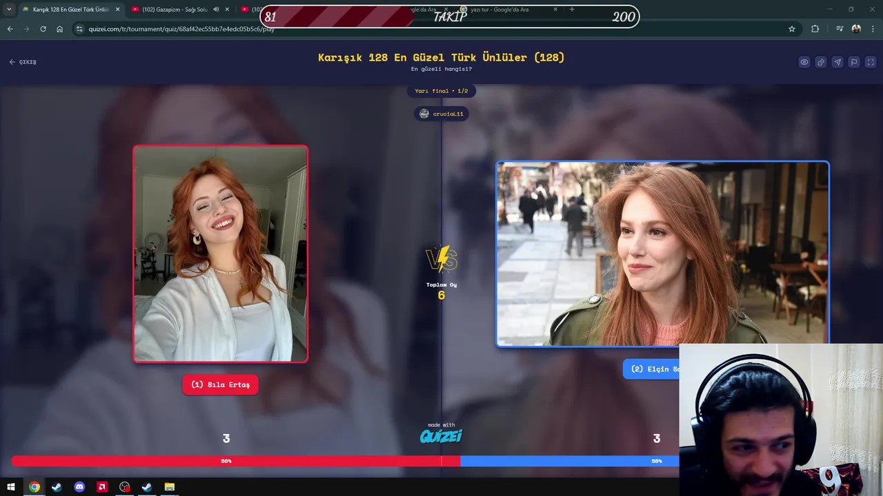Toggle fullscreen mode icon in quiz header
Image resolution: width=883 pixels, height=496 pixels.
871,62
